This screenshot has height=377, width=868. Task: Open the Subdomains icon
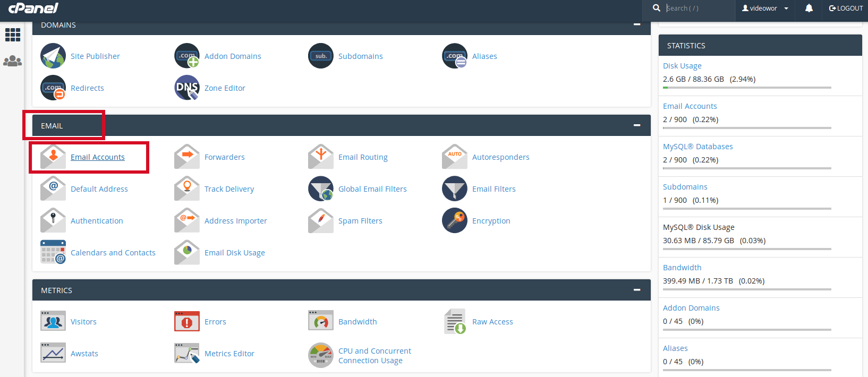(321, 56)
